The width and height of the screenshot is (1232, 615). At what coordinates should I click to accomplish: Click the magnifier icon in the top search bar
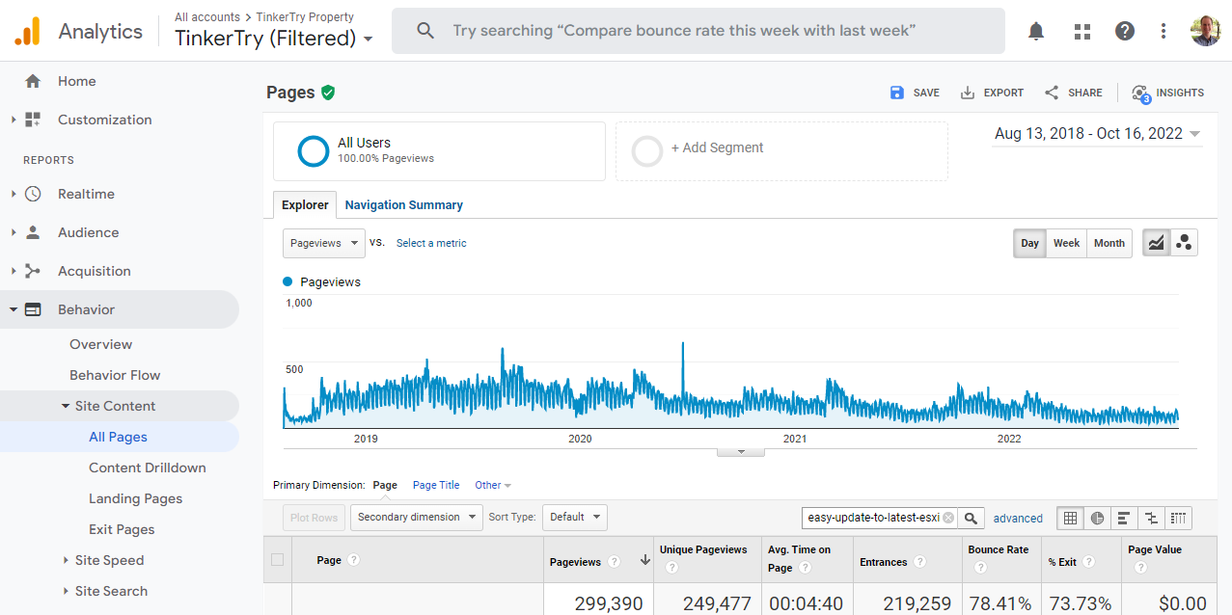(x=425, y=31)
